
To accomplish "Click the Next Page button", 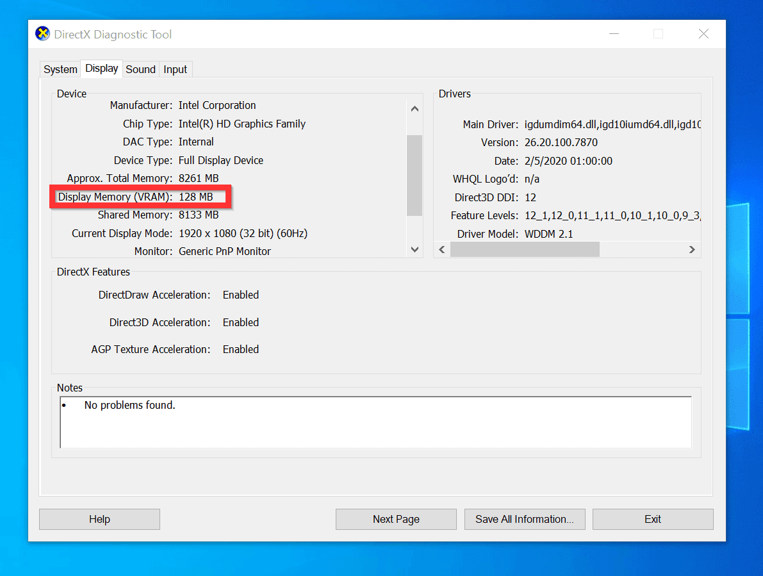I will coord(396,519).
